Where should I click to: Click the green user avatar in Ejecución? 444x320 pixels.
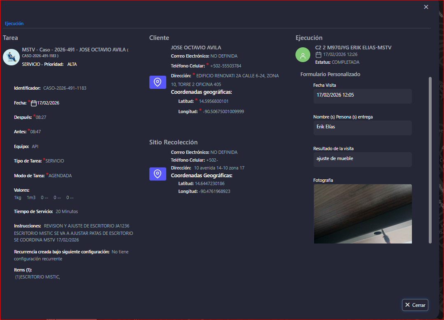[x=303, y=55]
